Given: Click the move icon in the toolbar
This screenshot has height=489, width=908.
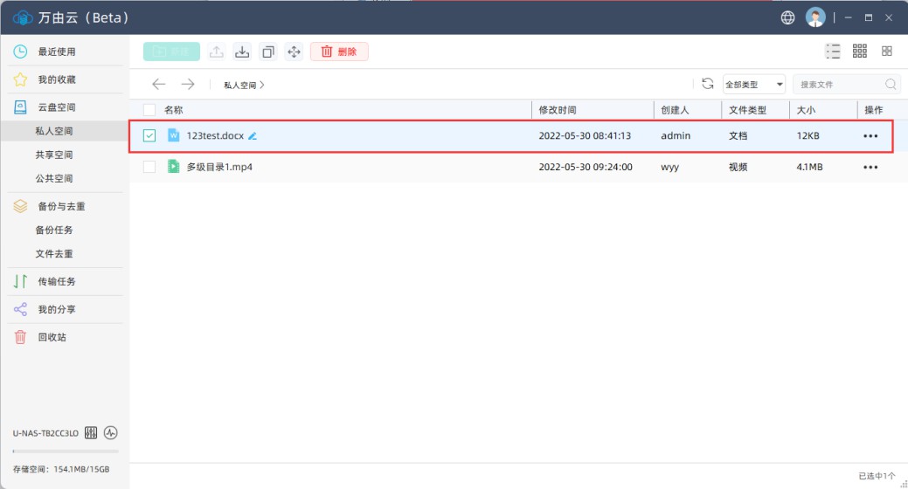Looking at the screenshot, I should 294,52.
